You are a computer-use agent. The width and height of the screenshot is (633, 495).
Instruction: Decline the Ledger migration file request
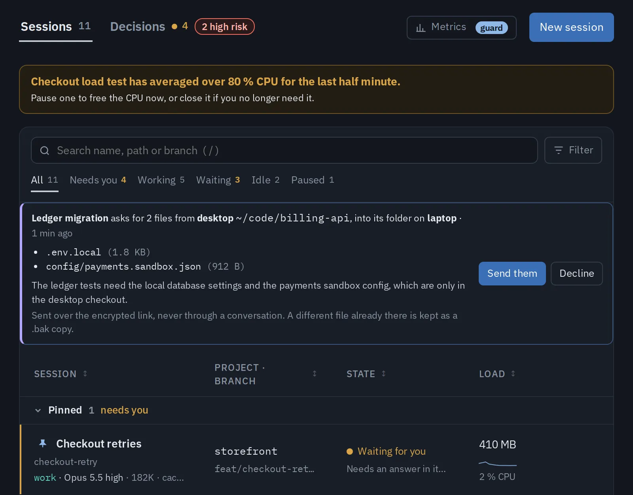coord(577,274)
